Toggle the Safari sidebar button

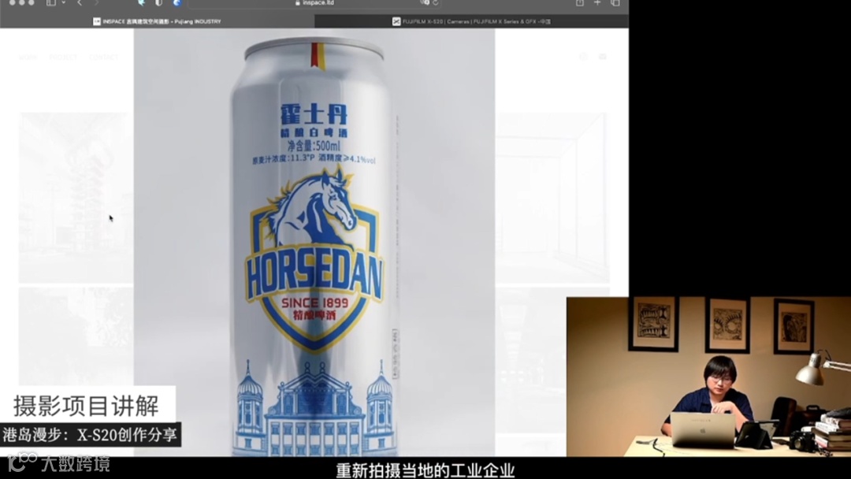tap(51, 2)
